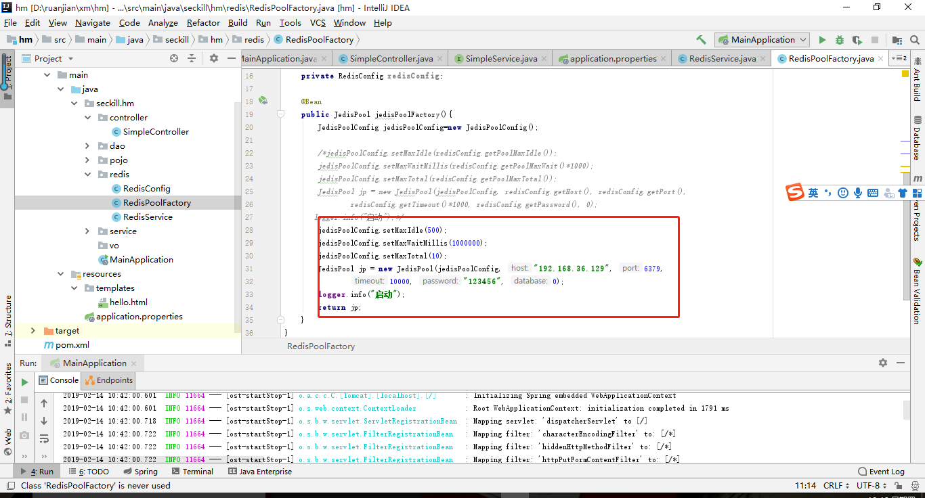Select pom.xml in the project tree
The height and width of the screenshot is (498, 925).
66,345
